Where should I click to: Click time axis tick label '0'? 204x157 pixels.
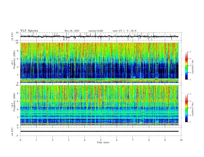click(x=20, y=140)
